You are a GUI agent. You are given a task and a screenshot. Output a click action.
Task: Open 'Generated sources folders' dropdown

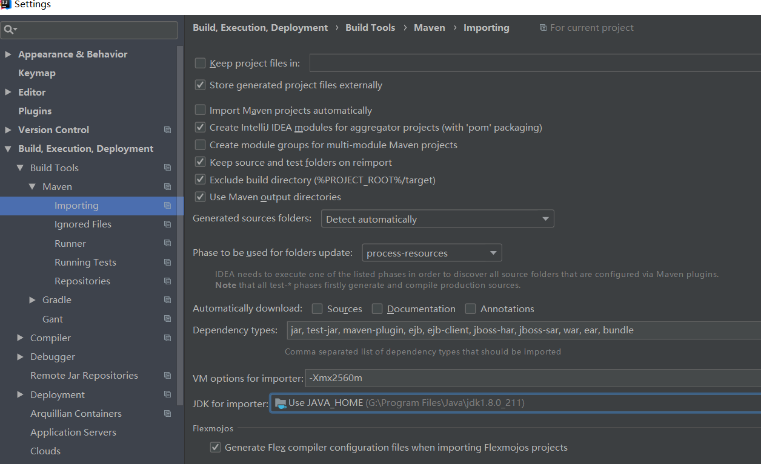click(437, 219)
